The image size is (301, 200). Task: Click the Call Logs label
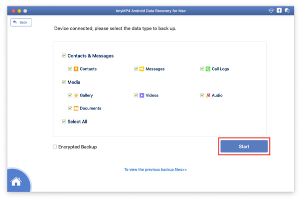click(x=220, y=69)
